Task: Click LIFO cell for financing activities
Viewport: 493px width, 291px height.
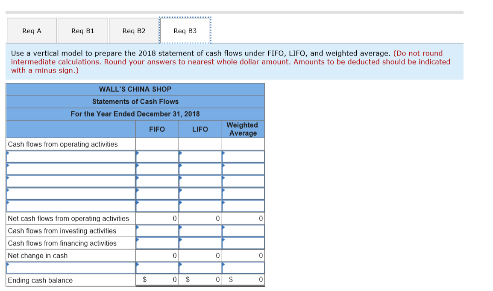Action: (200, 243)
